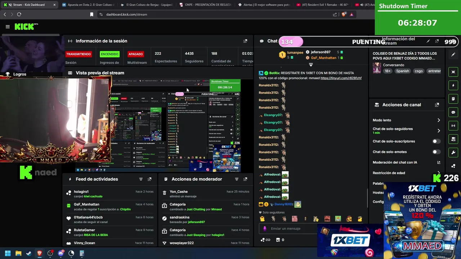This screenshot has height=259, width=461.
Task: Click the GsF_Manhattan gift subscription entry
Action: 110,207
